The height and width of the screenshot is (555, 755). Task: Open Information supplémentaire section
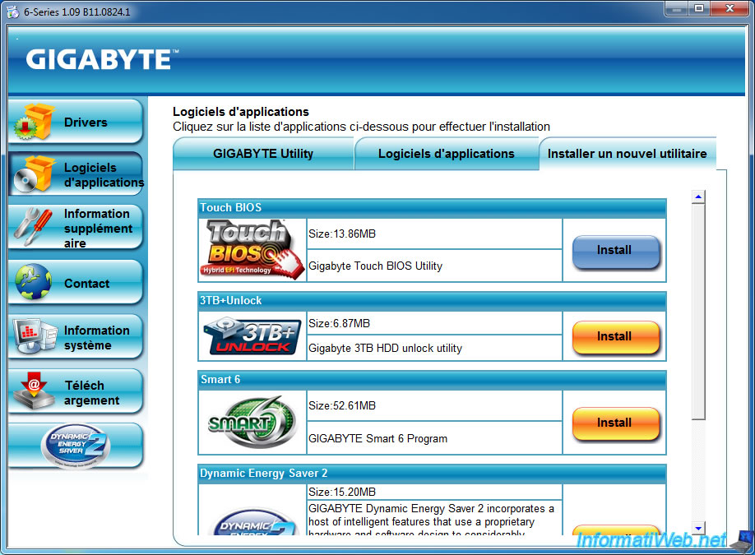click(76, 228)
